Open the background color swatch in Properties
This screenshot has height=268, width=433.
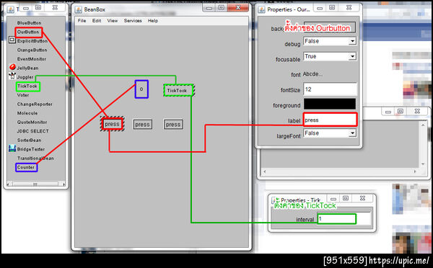click(330, 27)
